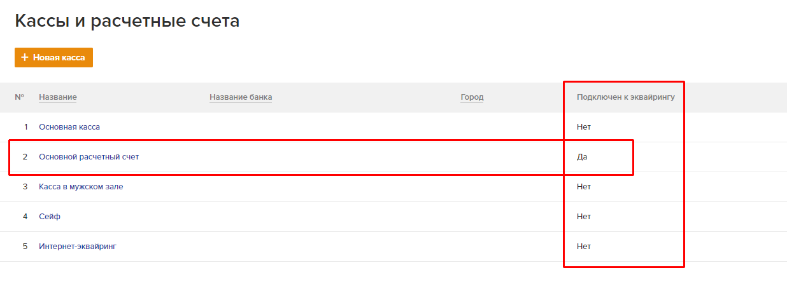This screenshot has width=787, height=291.
Task: Click the № column header
Action: [20, 97]
